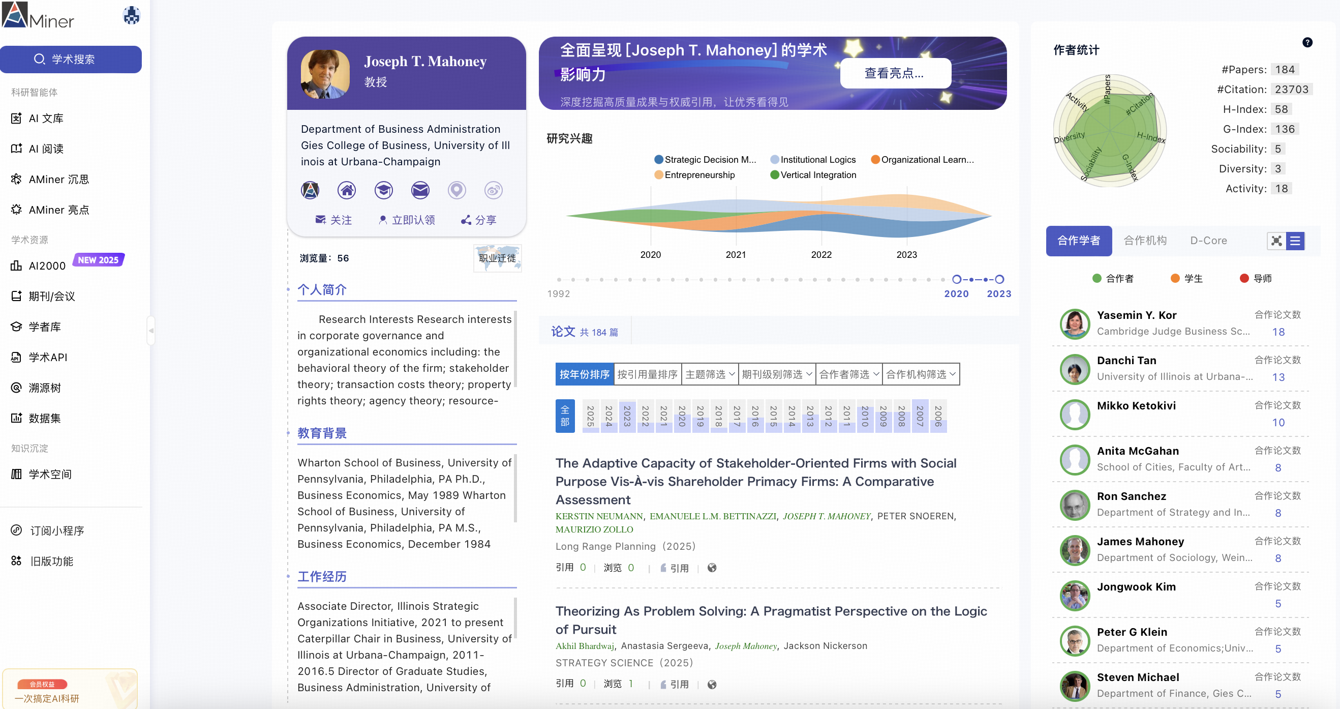Click the 查看亮点 button in the banner
1340x709 pixels.
pos(895,73)
